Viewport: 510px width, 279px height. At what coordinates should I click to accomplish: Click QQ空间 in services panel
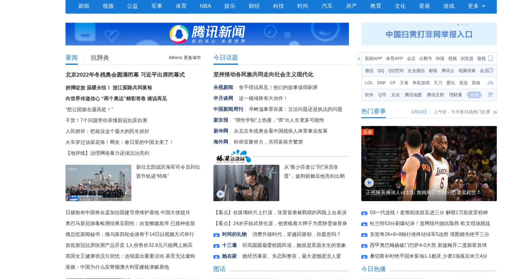tap(396, 71)
